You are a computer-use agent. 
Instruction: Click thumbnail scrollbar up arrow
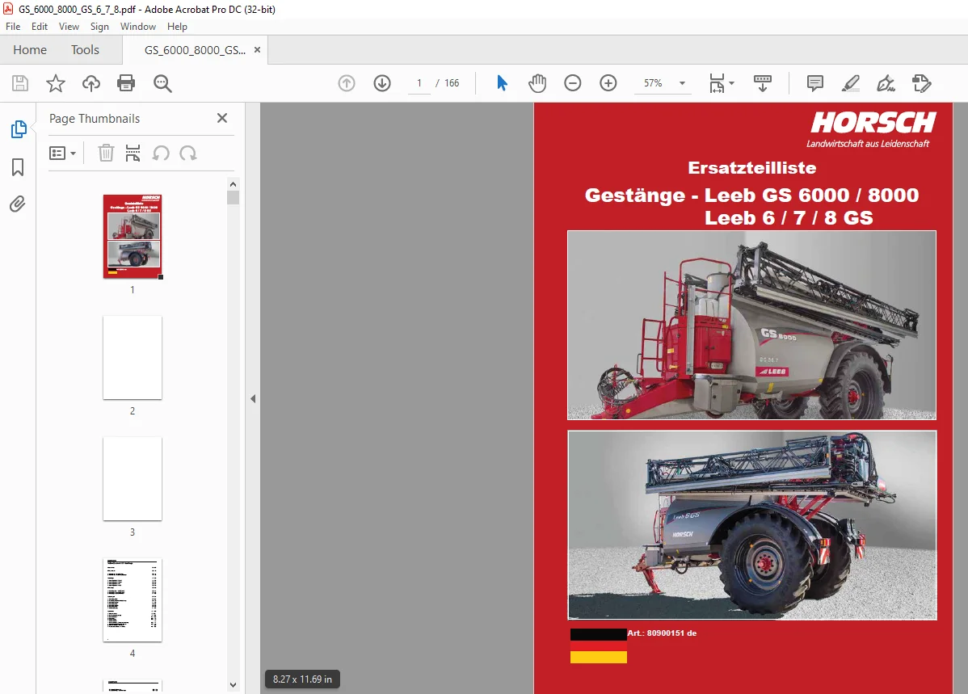click(233, 184)
